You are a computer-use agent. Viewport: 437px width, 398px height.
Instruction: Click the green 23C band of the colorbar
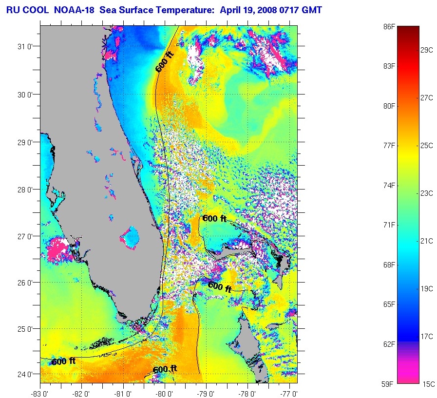[x=408, y=193]
